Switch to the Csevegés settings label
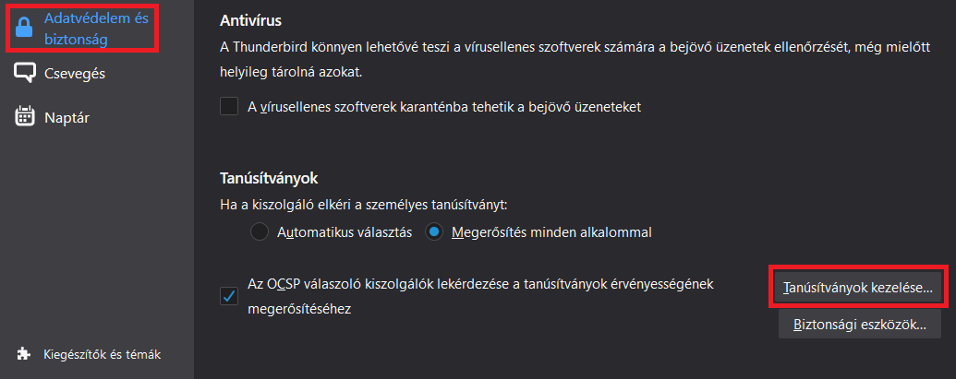Image resolution: width=956 pixels, height=379 pixels. (75, 74)
